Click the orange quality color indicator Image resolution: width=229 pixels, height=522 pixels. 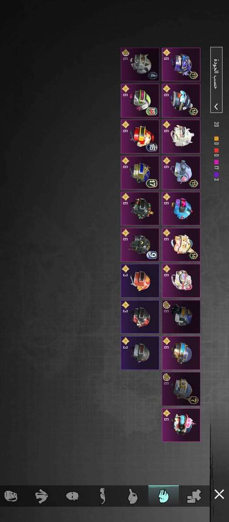tap(216, 139)
